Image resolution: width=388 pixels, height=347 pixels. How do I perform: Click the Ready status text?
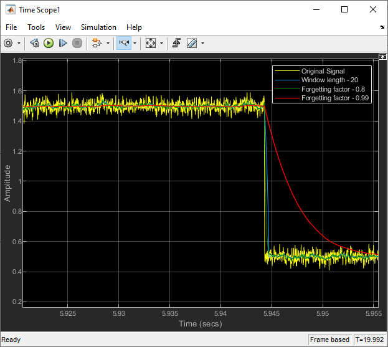pos(11,340)
